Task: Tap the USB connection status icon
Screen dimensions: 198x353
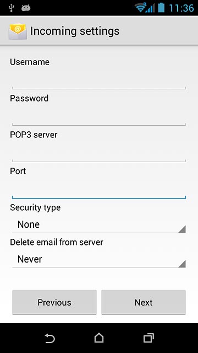Action: [x=11, y=8]
